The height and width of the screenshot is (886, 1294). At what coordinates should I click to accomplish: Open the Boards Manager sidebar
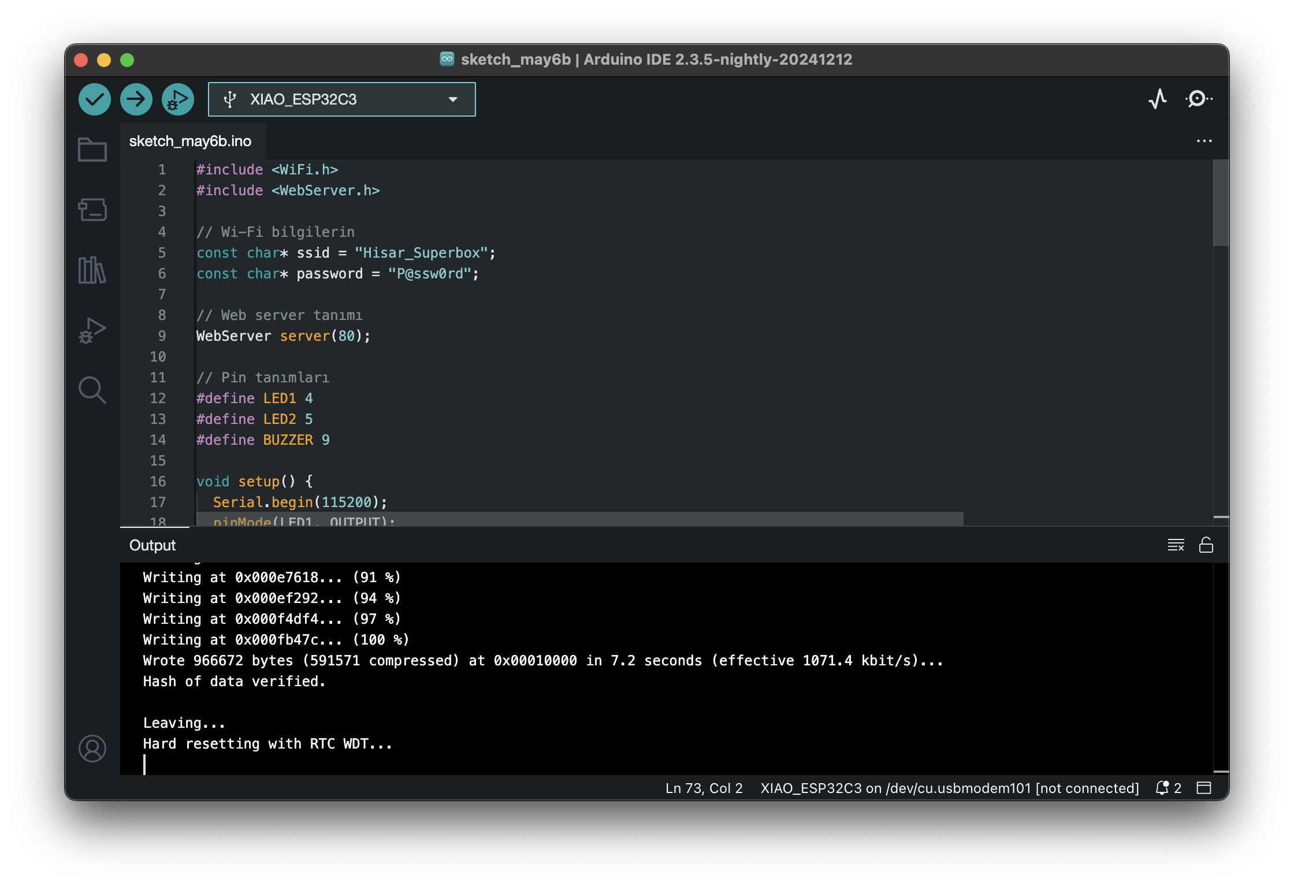pyautogui.click(x=92, y=210)
